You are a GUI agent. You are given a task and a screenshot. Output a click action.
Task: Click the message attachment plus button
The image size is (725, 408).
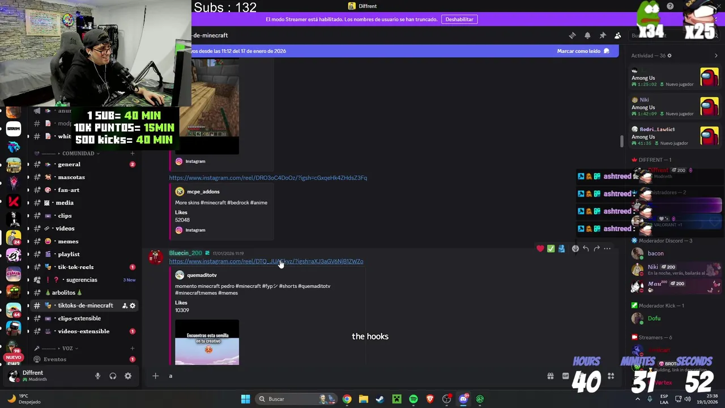(155, 376)
